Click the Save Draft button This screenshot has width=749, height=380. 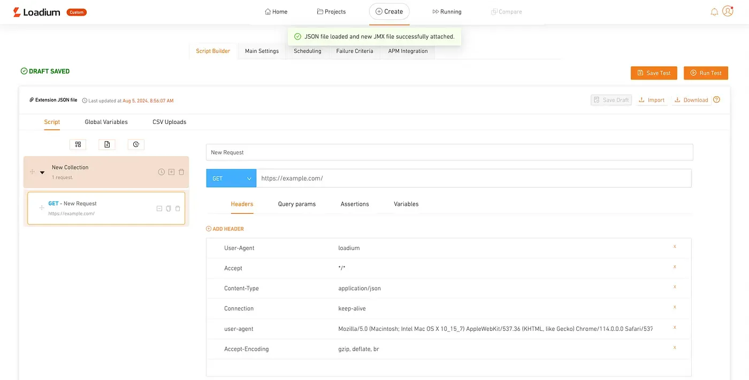click(611, 100)
